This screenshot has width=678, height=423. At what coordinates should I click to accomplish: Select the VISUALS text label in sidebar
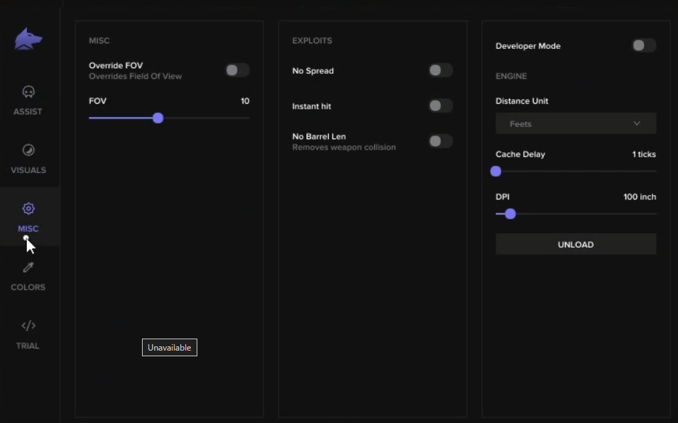click(28, 170)
